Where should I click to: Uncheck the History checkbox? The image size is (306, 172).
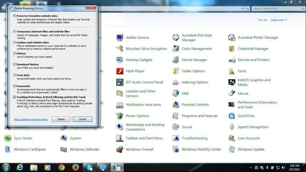14,53
